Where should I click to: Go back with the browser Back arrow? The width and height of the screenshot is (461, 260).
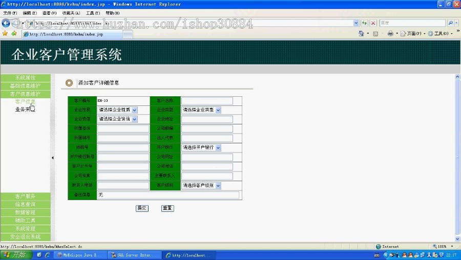point(6,23)
